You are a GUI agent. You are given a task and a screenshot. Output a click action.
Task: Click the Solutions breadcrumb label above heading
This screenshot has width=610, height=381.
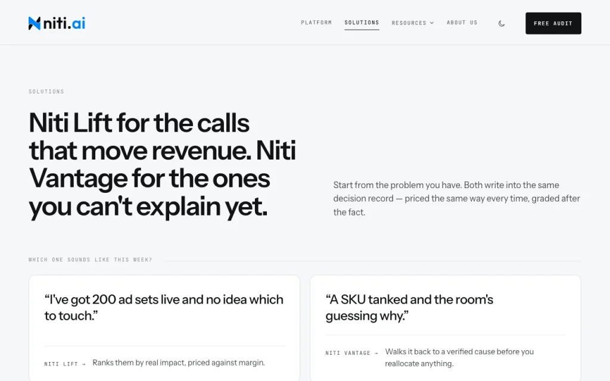[46, 91]
